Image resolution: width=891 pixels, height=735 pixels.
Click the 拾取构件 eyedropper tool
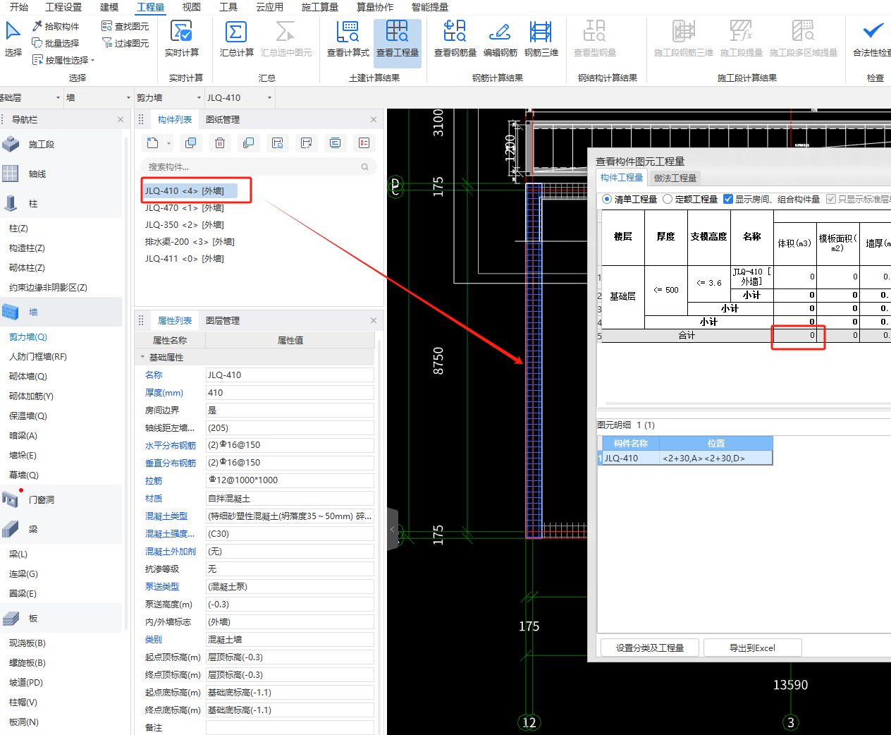56,26
